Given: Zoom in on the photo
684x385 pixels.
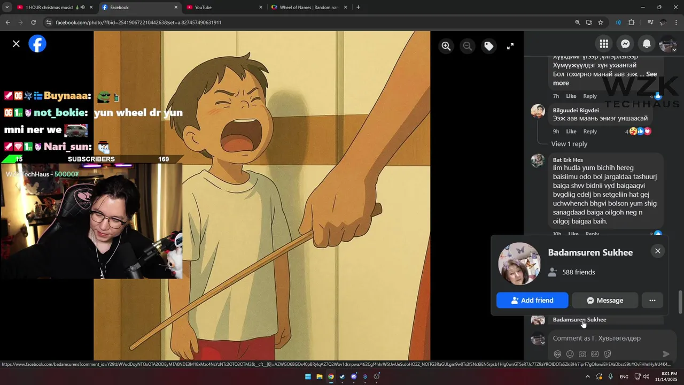Looking at the screenshot, I should (x=446, y=47).
